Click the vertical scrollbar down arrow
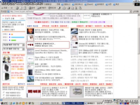This screenshot has width=140, height=105. [139, 97]
